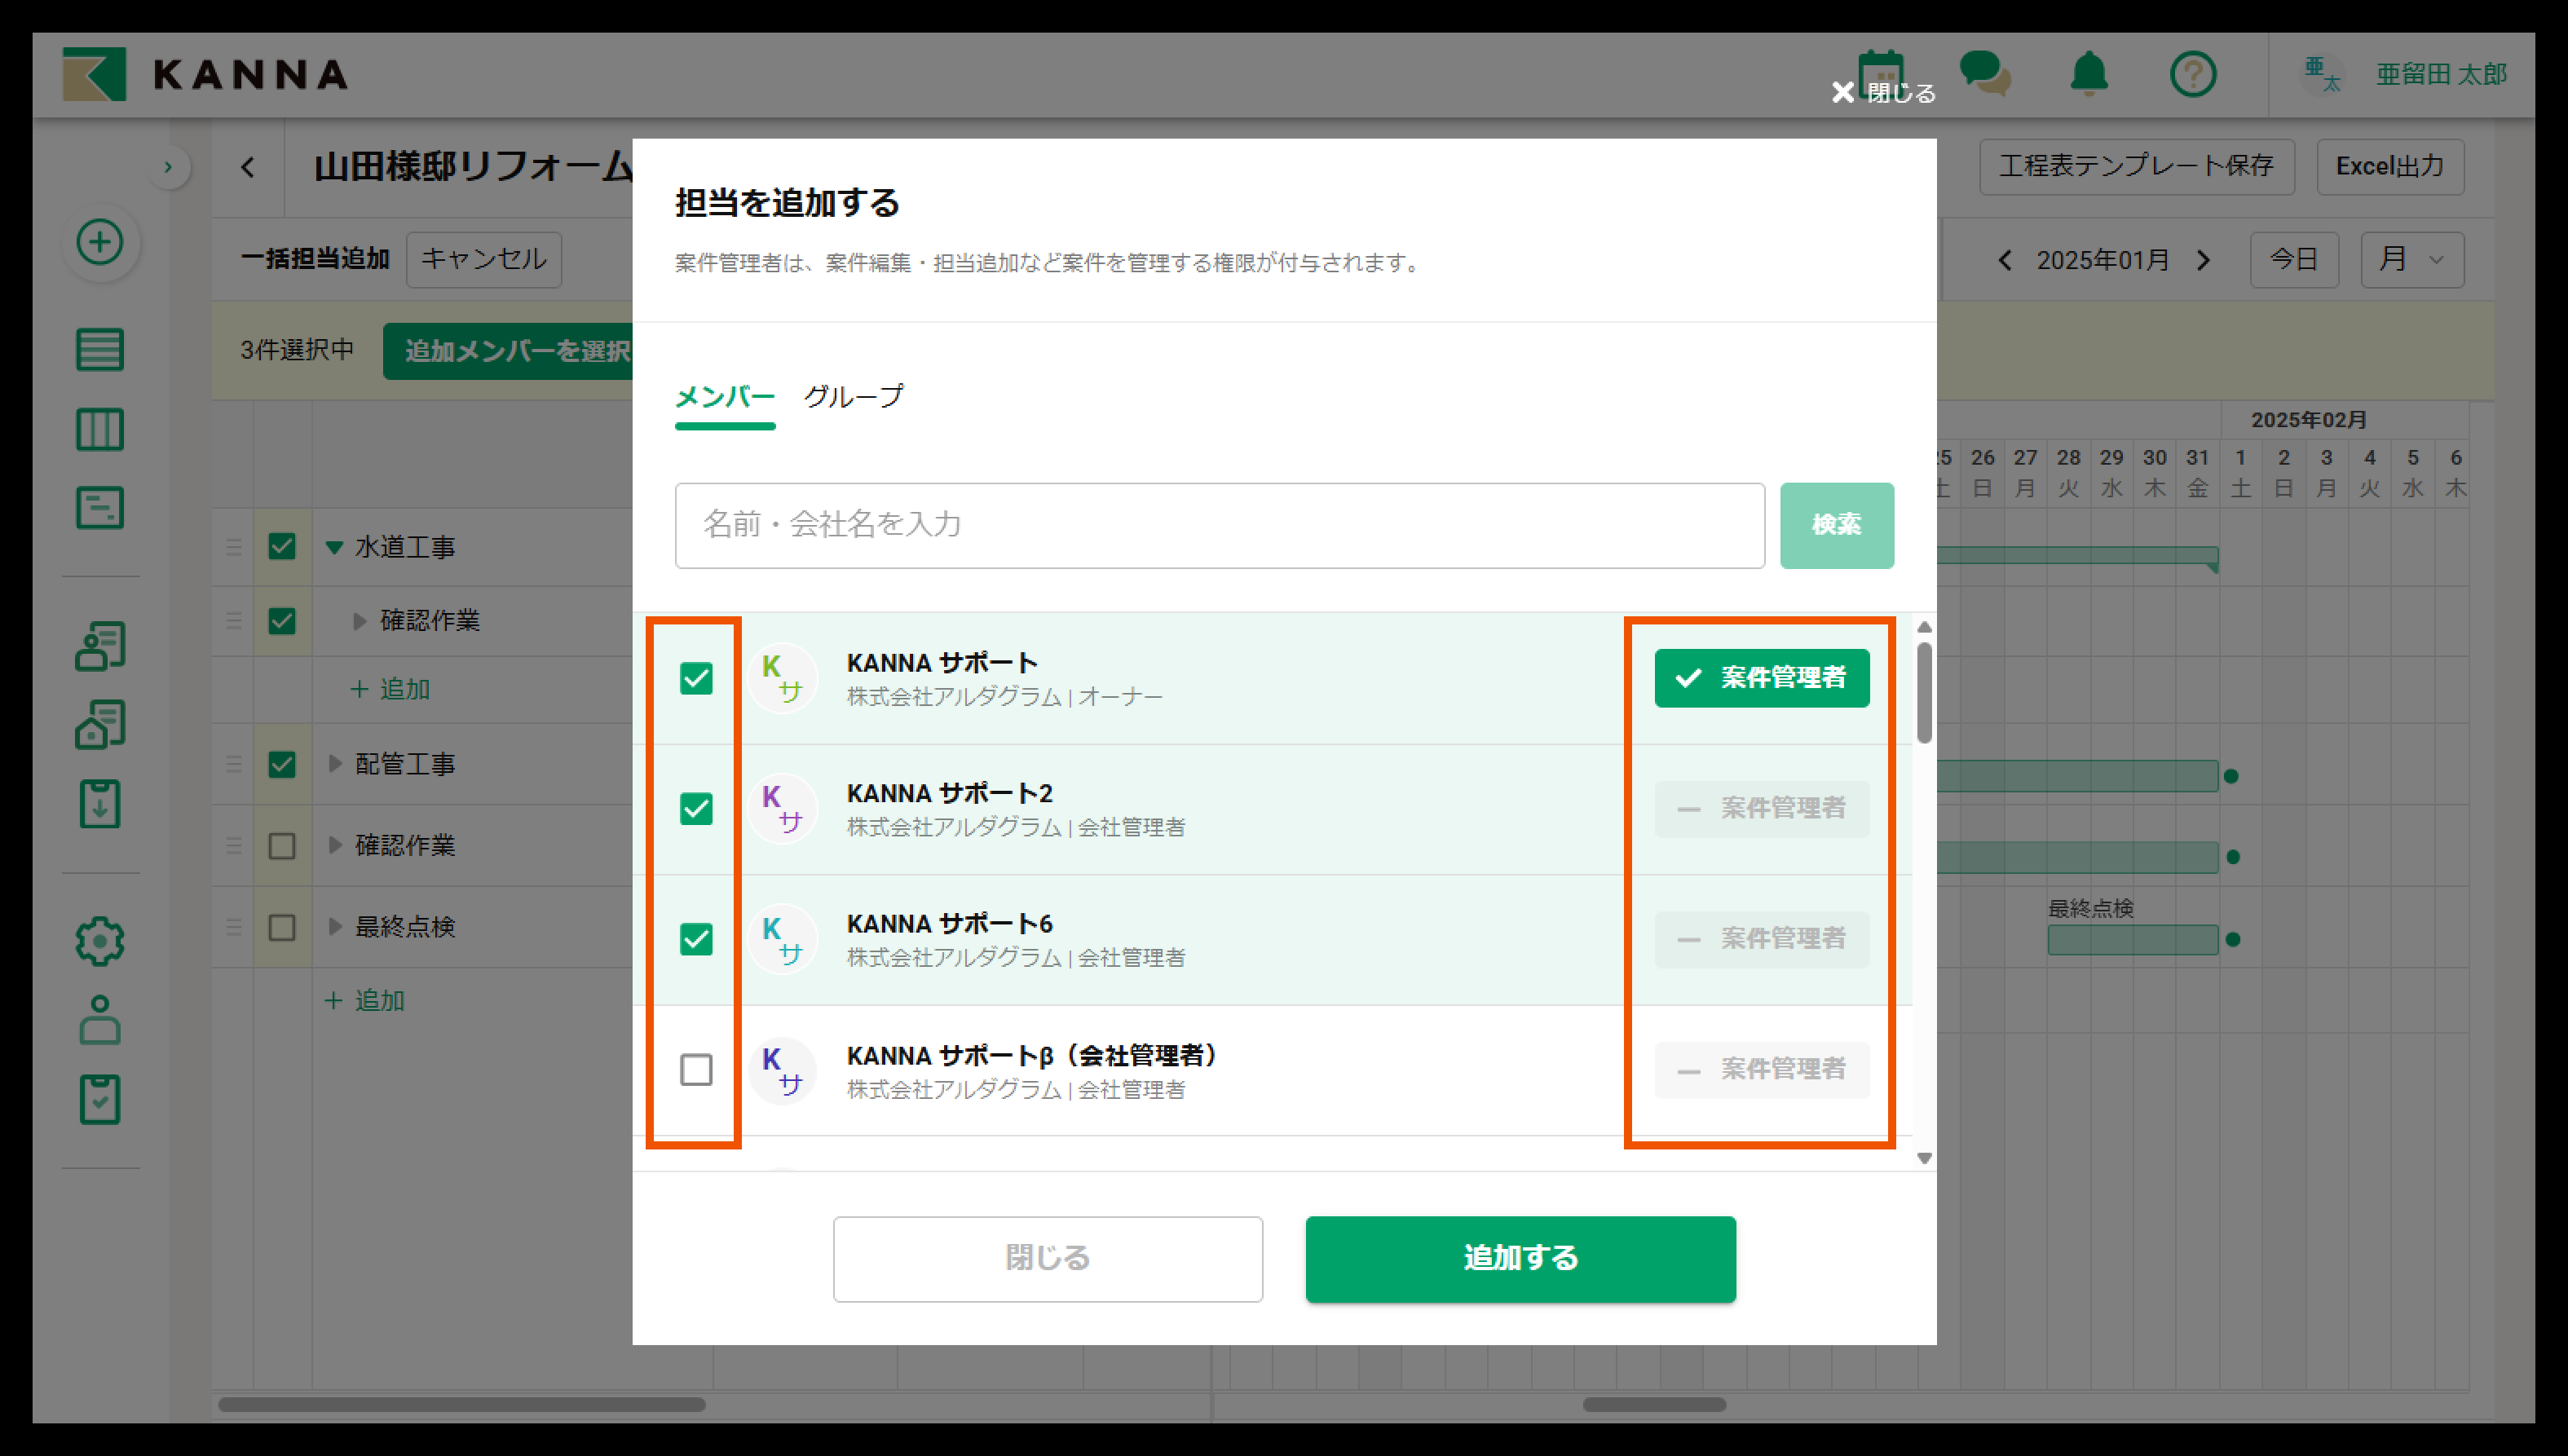Click the chat messages icon in header

click(1984, 74)
